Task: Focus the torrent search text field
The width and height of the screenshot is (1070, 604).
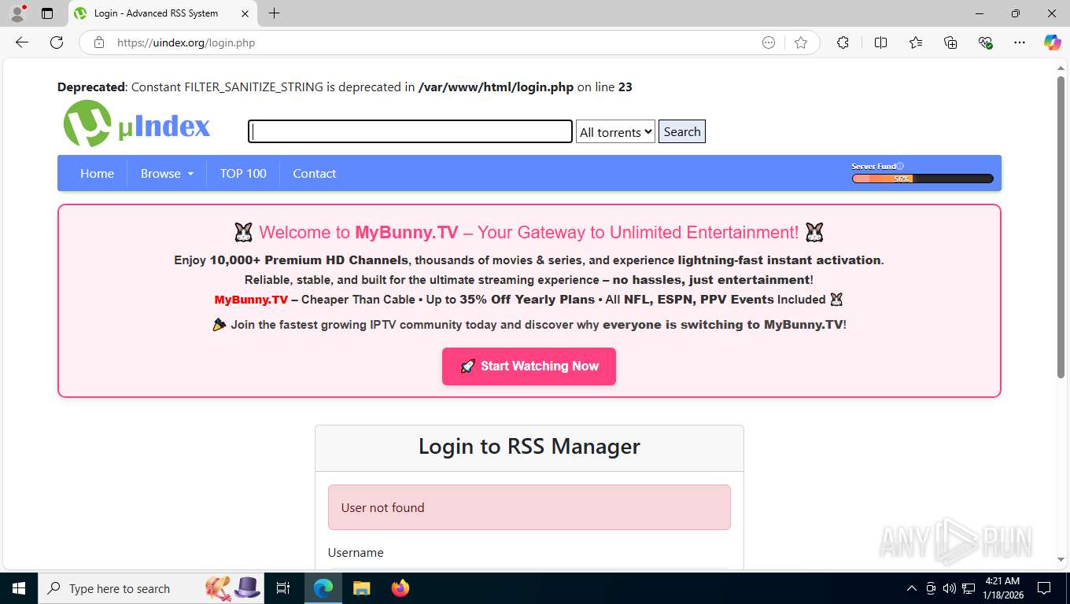Action: click(410, 131)
